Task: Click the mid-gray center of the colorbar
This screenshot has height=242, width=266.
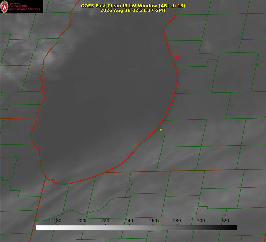Action: click(136, 228)
